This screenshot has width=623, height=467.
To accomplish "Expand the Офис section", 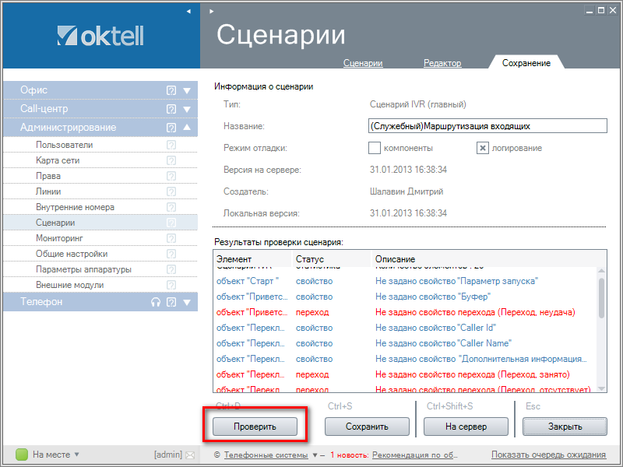I will point(187,90).
